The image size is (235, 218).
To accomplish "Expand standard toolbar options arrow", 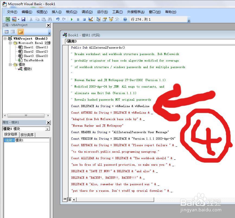I will coord(189,21).
